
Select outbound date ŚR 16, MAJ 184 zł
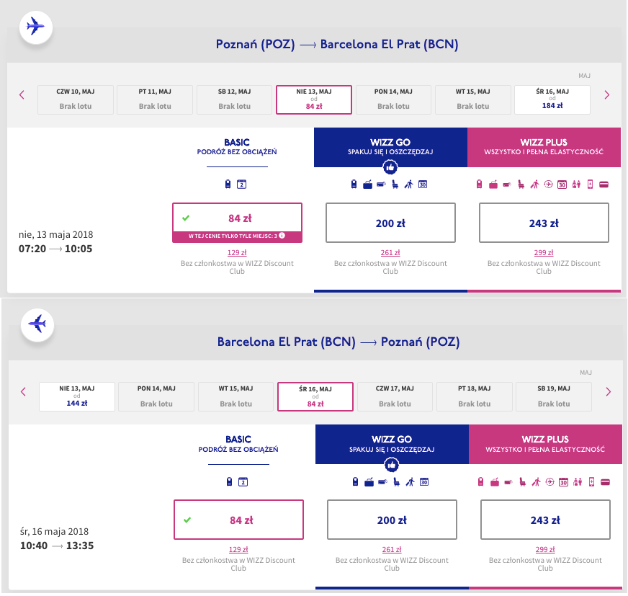click(x=552, y=99)
